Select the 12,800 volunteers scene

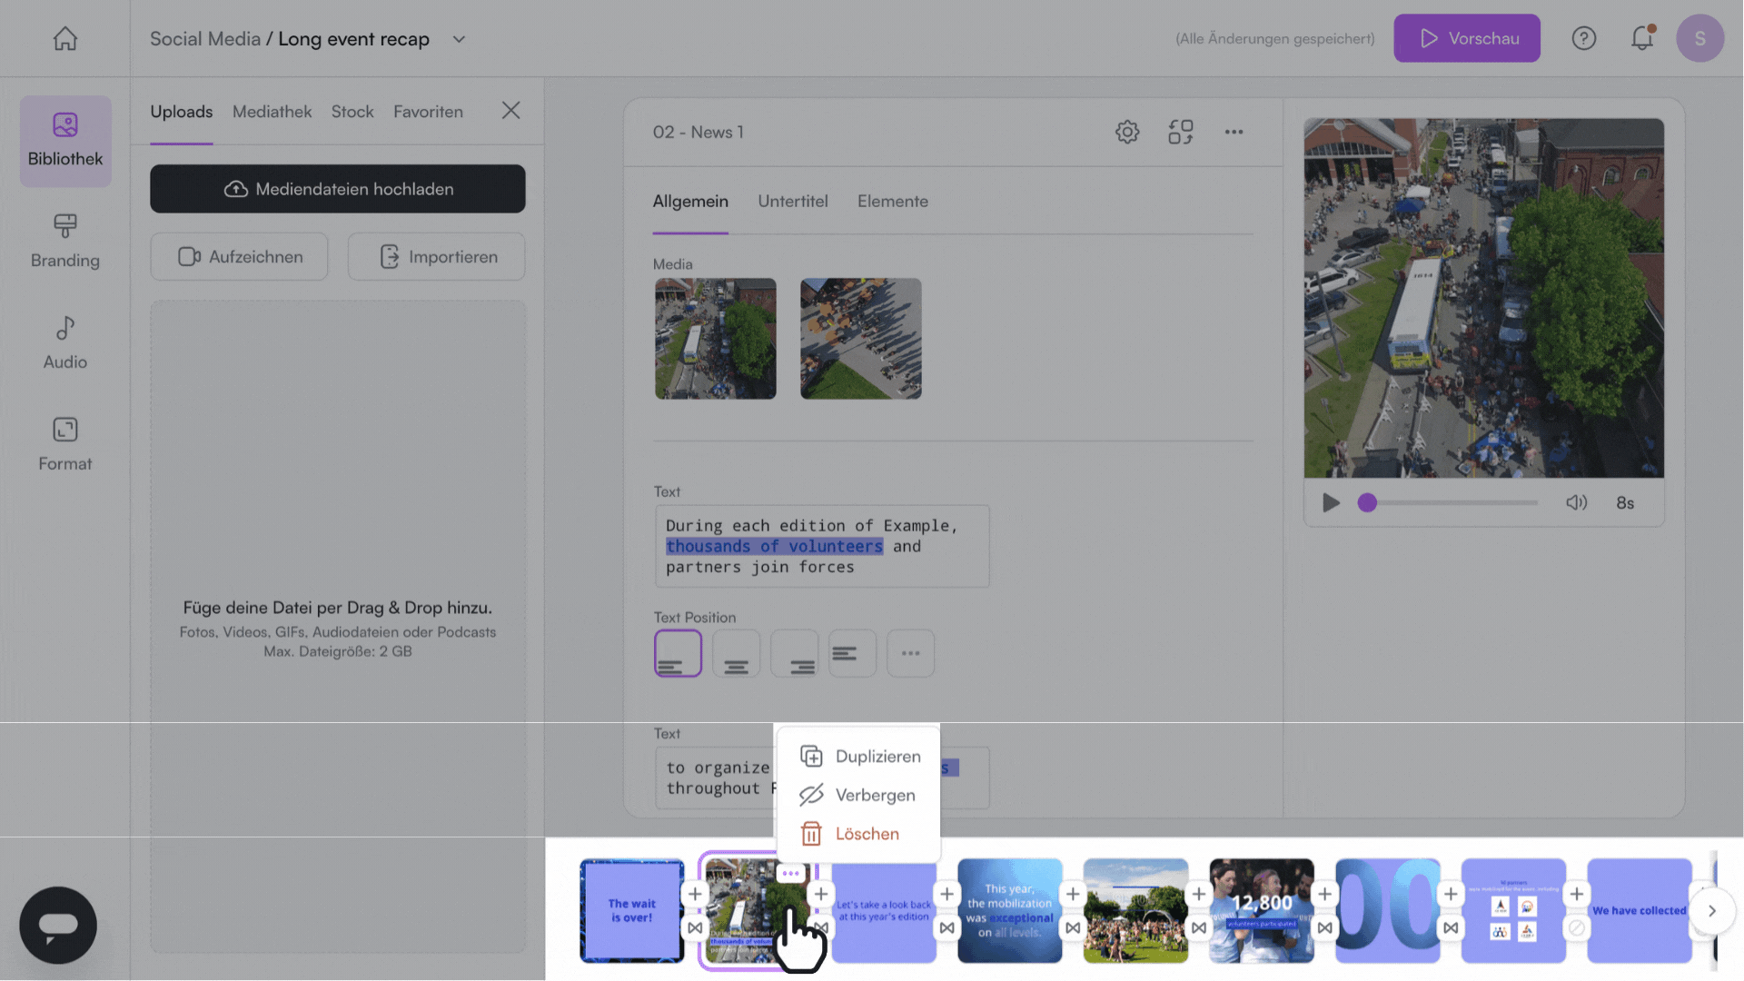click(1262, 910)
